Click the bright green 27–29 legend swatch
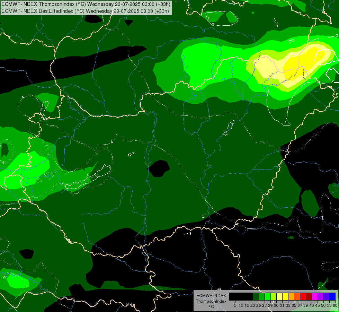Viewport: 339px width, 312px height. [268, 296]
